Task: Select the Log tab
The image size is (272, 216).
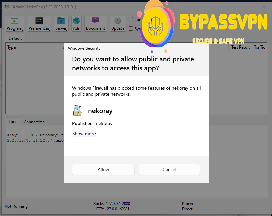Action: pyautogui.click(x=12, y=122)
